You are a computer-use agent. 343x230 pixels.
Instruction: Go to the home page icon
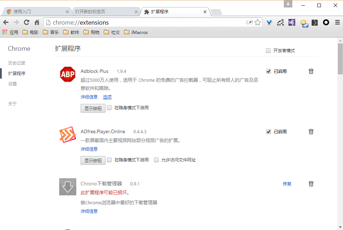point(37,22)
